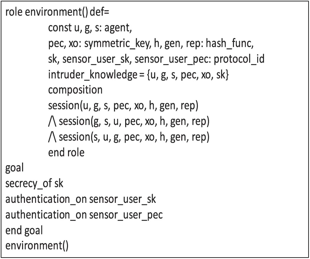This screenshot has width=310, height=259.
Task: Click 'authentication_on sensor_user_sk' line
Action: (81, 199)
